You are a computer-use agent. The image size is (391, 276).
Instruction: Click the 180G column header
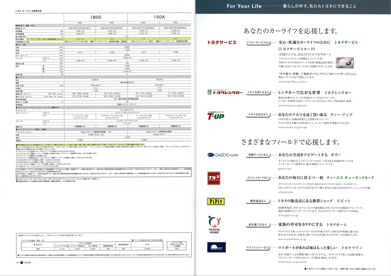click(x=95, y=17)
